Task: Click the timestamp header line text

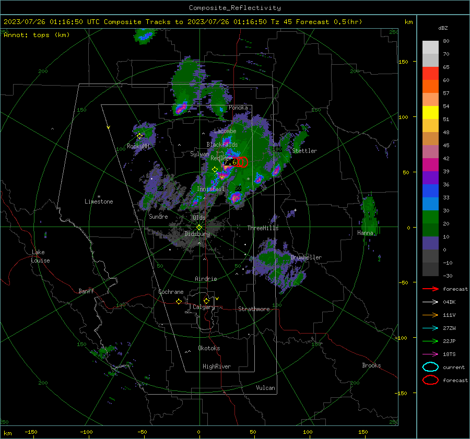Action: pyautogui.click(x=183, y=22)
